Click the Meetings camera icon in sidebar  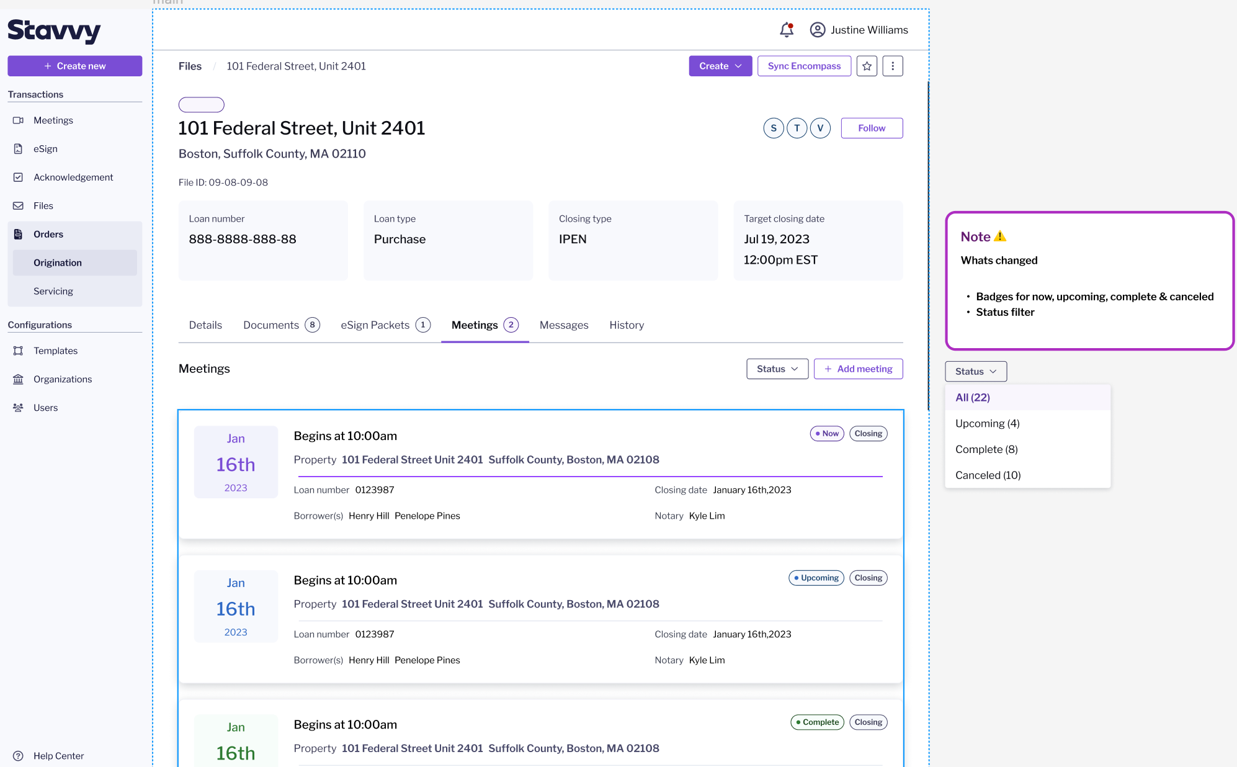[18, 120]
